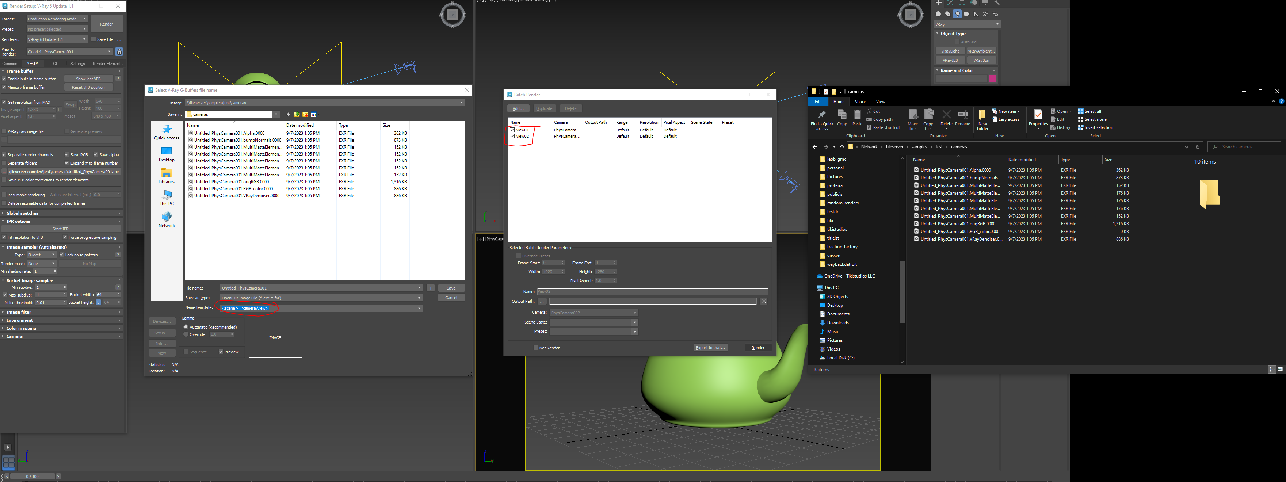Open the Shapes category in Create panel

(947, 14)
